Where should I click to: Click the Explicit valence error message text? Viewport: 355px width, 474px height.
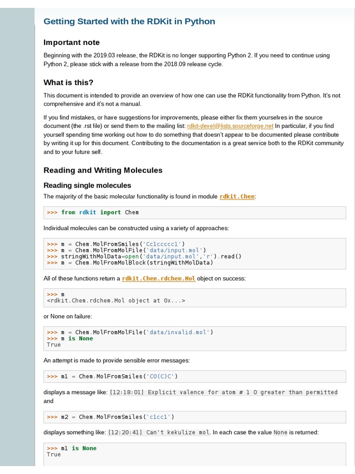click(x=223, y=393)
